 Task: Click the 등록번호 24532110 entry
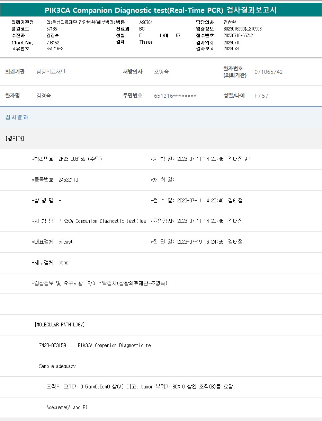[55, 180]
